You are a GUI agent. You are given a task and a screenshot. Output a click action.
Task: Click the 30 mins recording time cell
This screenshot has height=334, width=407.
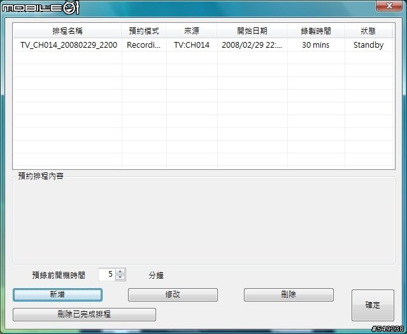click(x=316, y=45)
